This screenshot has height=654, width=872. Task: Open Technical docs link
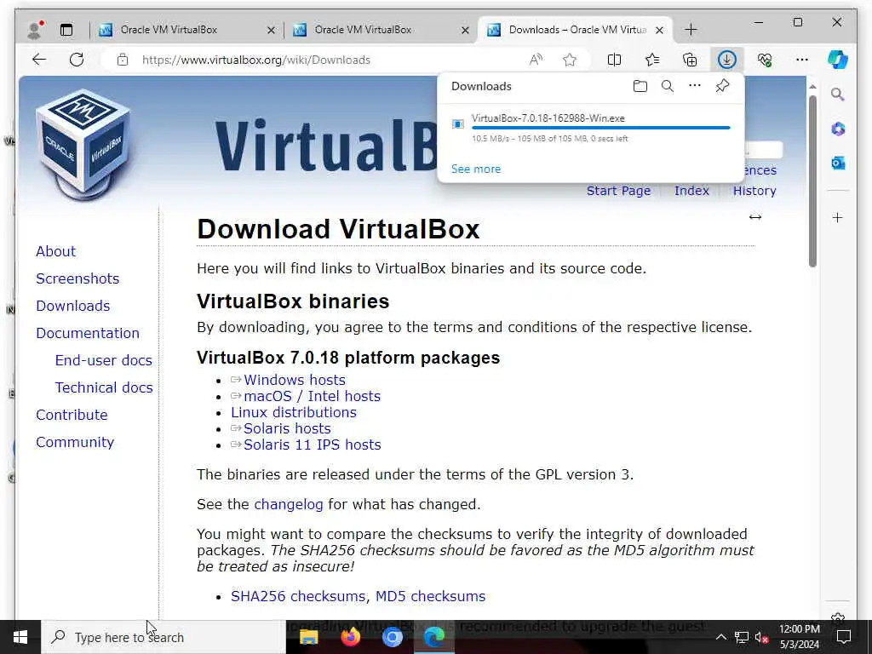click(x=103, y=387)
